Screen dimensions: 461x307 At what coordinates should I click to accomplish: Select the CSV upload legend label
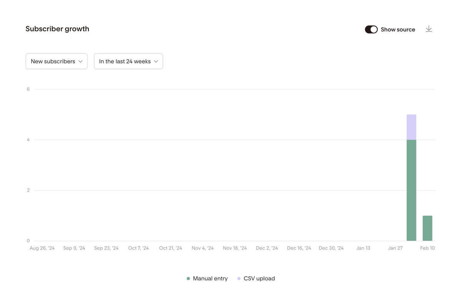(x=259, y=278)
